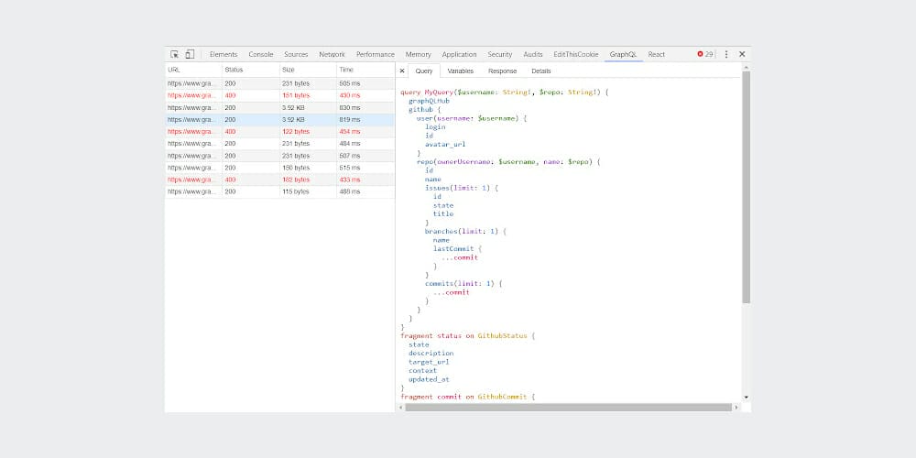
Task: Select the request row with 115 bytes
Action: (279, 191)
